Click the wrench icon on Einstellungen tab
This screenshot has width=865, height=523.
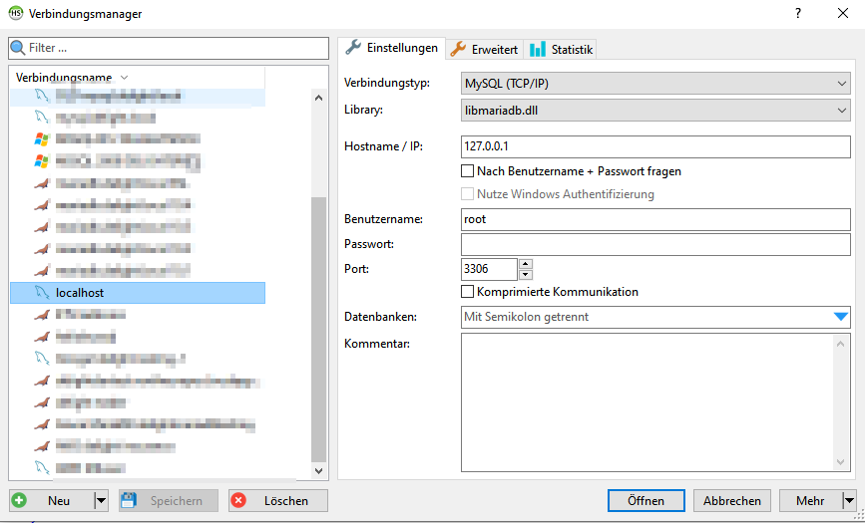[x=353, y=48]
